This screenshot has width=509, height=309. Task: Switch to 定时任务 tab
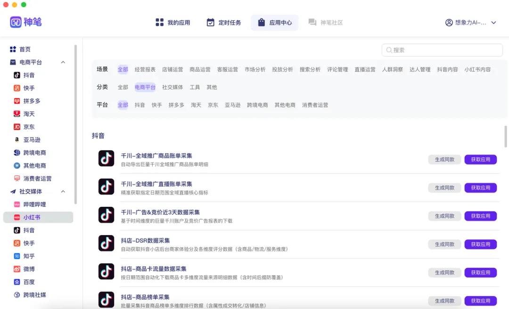[x=224, y=23]
